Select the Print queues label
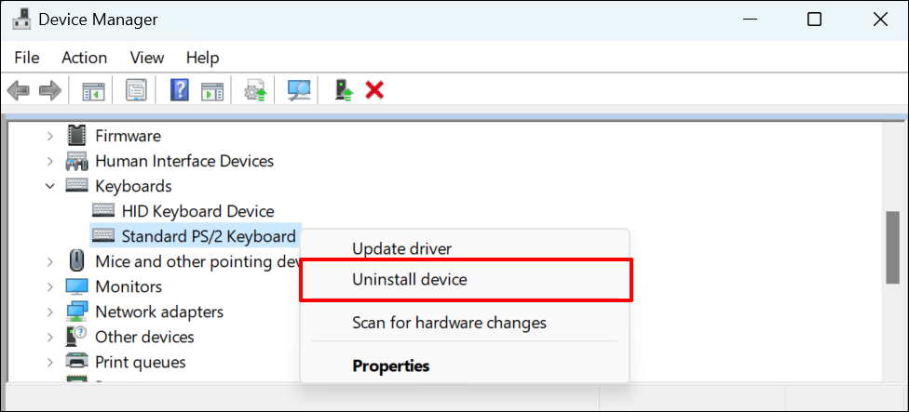The image size is (909, 412). coord(141,362)
